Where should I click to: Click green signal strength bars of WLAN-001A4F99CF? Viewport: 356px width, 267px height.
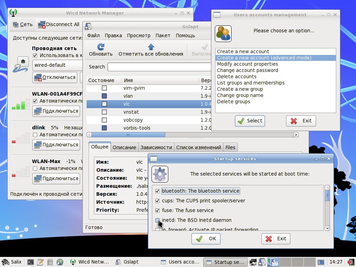(x=21, y=104)
